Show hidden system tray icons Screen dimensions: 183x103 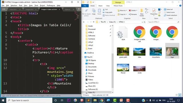pyautogui.click(x=147, y=100)
